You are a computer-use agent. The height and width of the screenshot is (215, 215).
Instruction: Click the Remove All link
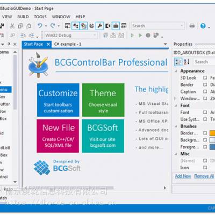[204, 176]
